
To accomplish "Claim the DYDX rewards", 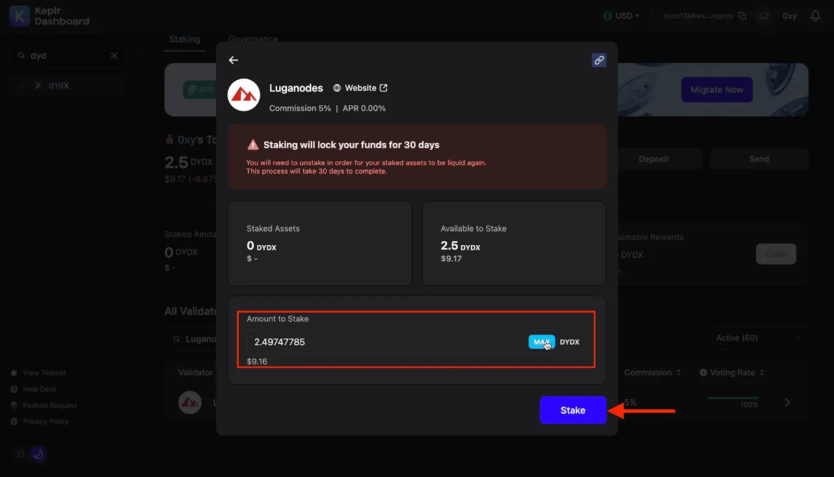I will coord(776,254).
